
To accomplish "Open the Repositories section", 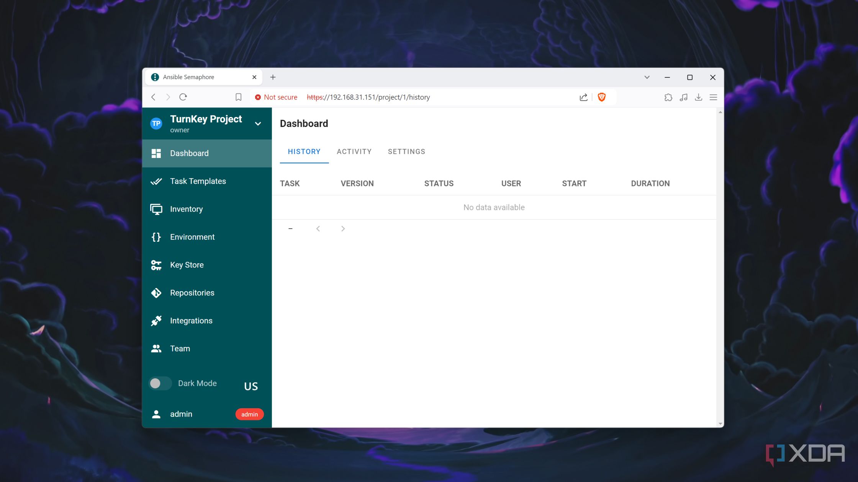I will (192, 293).
